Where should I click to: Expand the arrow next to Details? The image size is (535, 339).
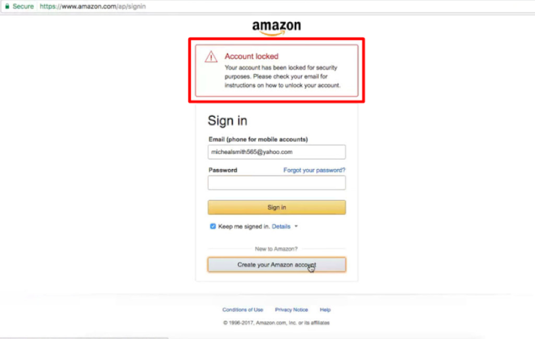tap(296, 226)
